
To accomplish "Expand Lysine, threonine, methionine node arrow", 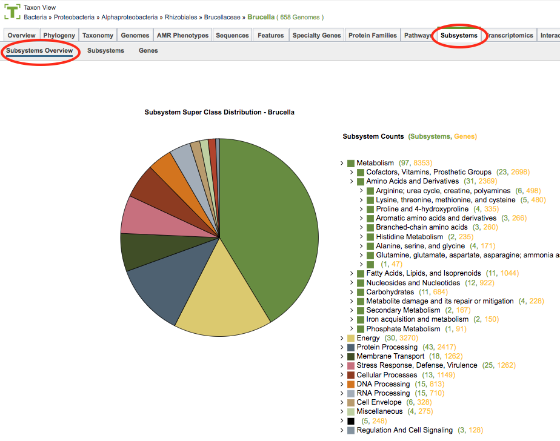I will click(361, 200).
